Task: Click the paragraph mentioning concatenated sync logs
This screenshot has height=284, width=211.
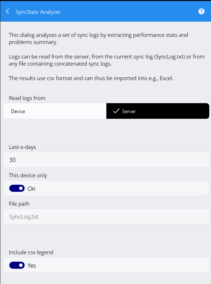Action: 107,60
